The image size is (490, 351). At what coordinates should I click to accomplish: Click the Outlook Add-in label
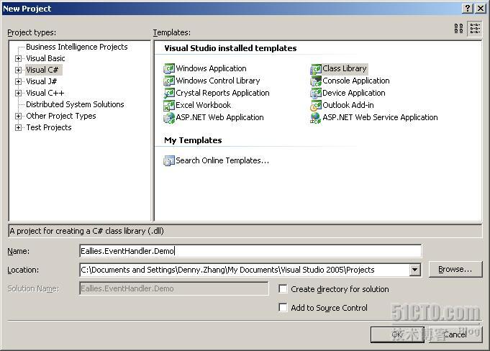[348, 105]
